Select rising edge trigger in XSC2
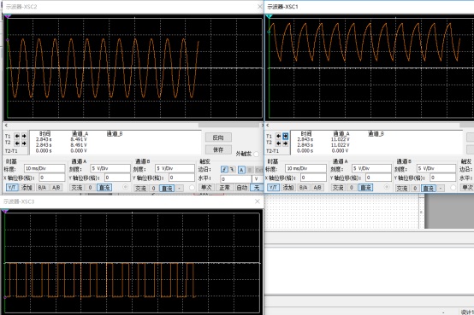 pyautogui.click(x=224, y=170)
